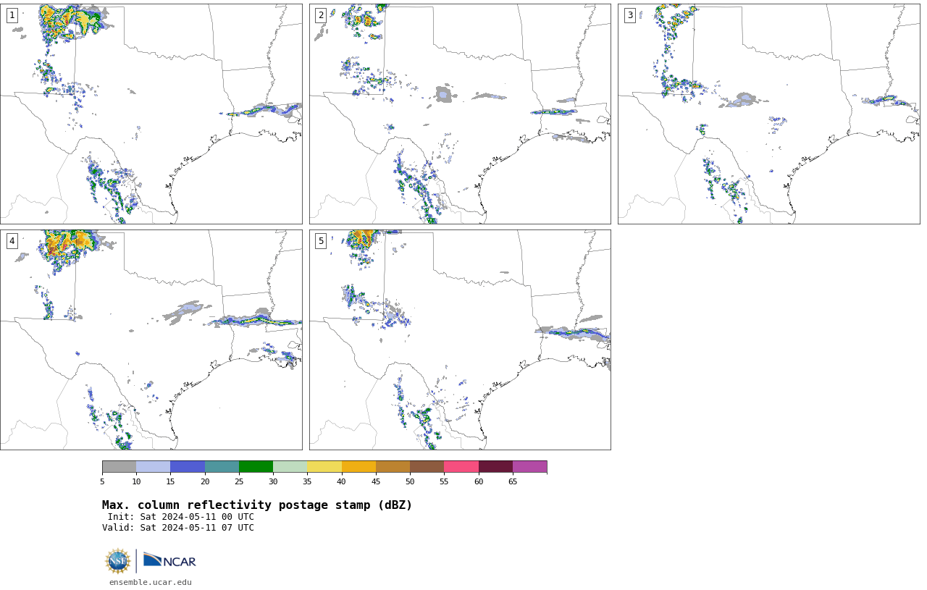The height and width of the screenshot is (590, 927).
Task: Select the pale green 30-35 dBZ swatch
Action: (x=290, y=466)
